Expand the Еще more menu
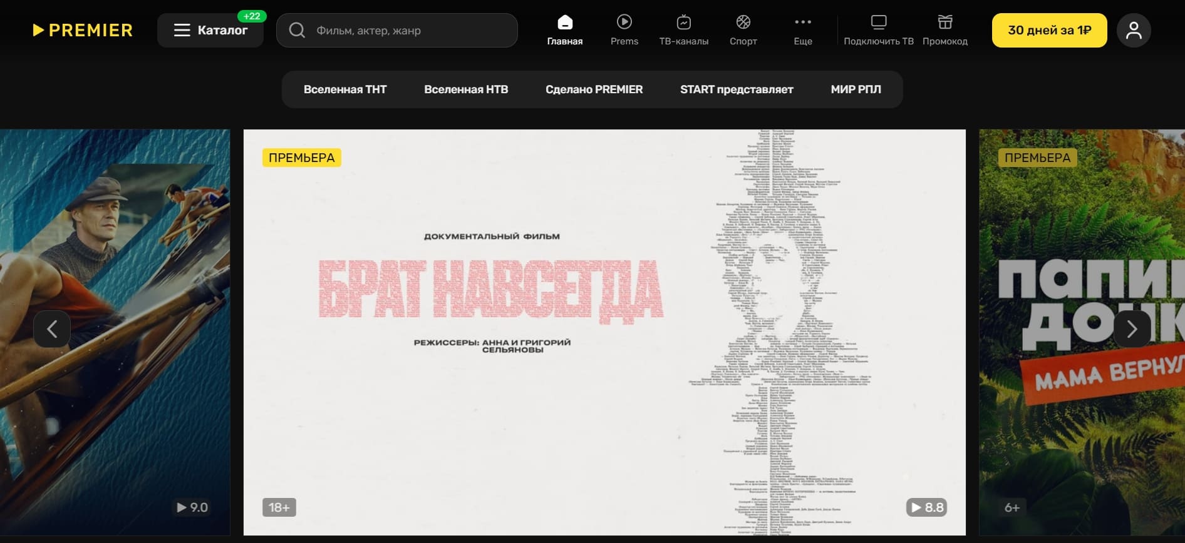Viewport: 1185px width, 543px height. (x=803, y=30)
